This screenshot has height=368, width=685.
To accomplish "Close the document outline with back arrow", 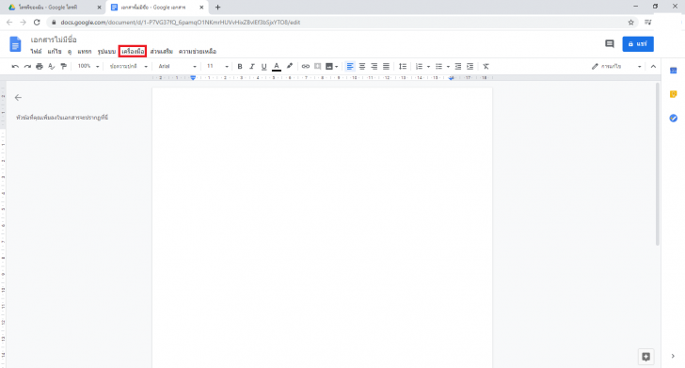I will pyautogui.click(x=18, y=98).
